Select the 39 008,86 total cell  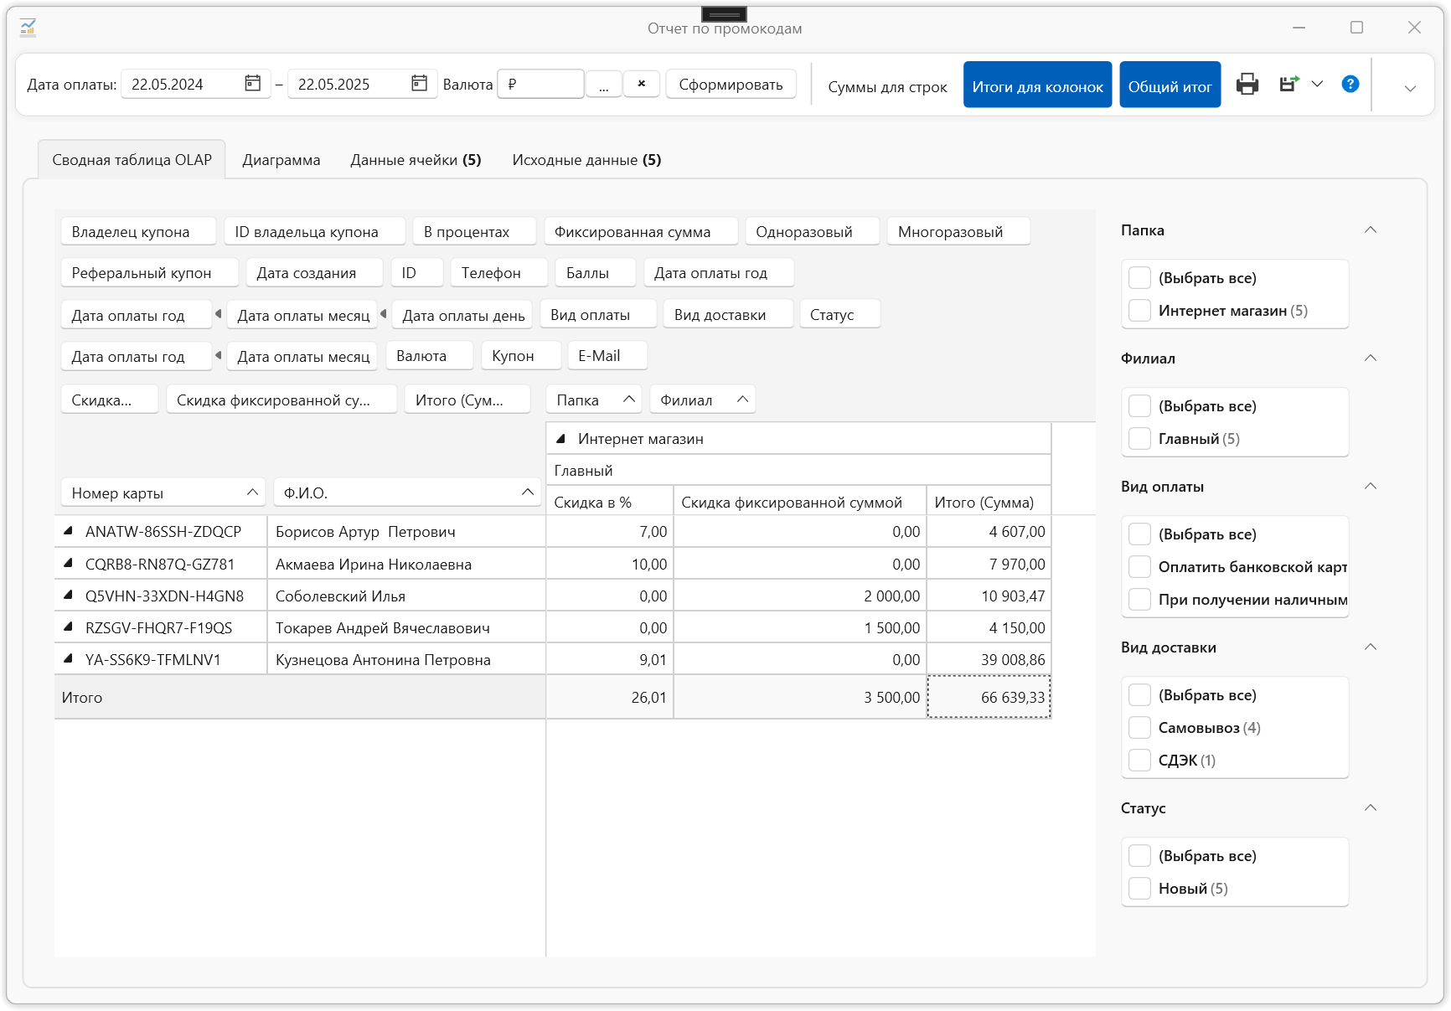point(989,659)
